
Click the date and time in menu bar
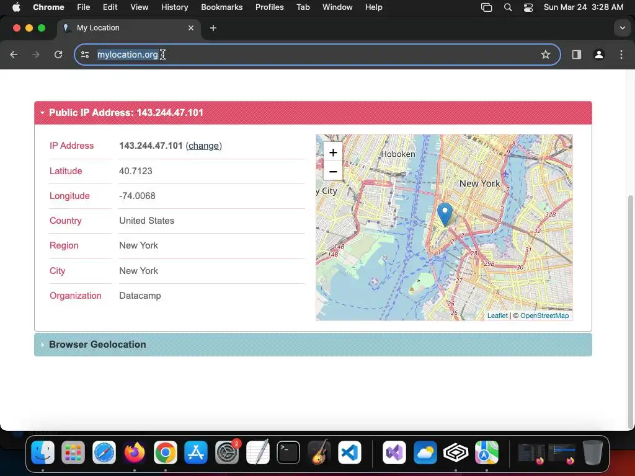coord(584,7)
